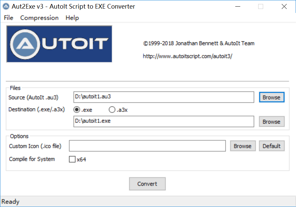Open the File menu

[x=9, y=18]
